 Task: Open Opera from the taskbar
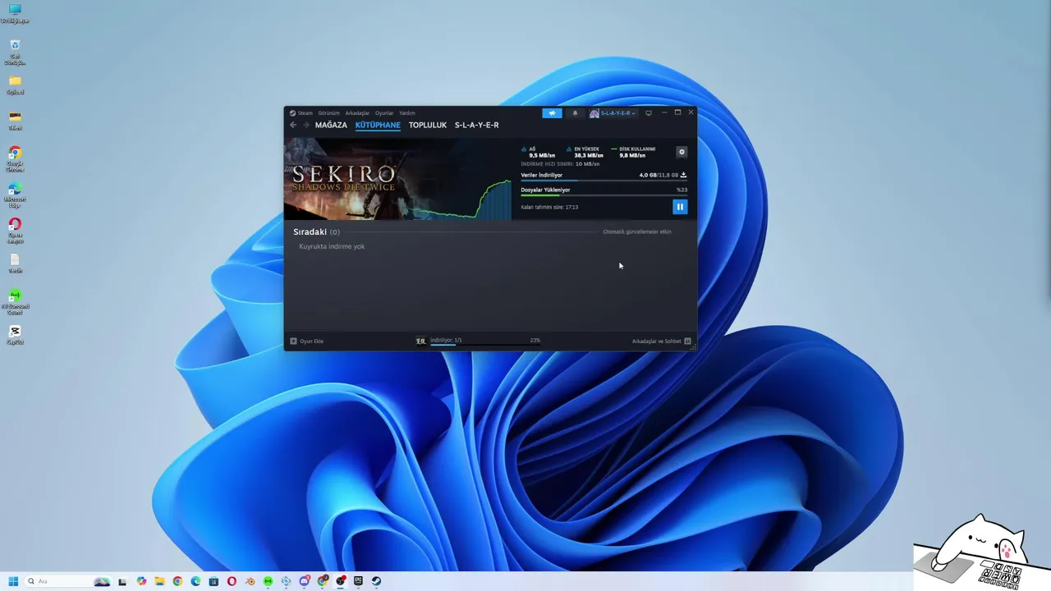pyautogui.click(x=232, y=581)
